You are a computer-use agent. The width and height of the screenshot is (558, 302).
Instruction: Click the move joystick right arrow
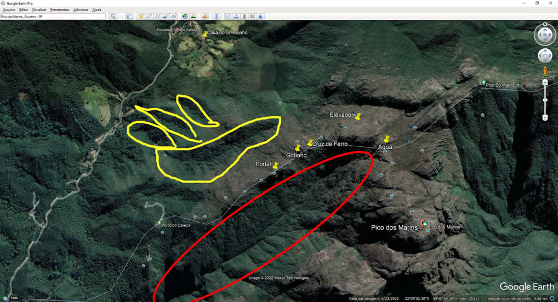(x=549, y=56)
